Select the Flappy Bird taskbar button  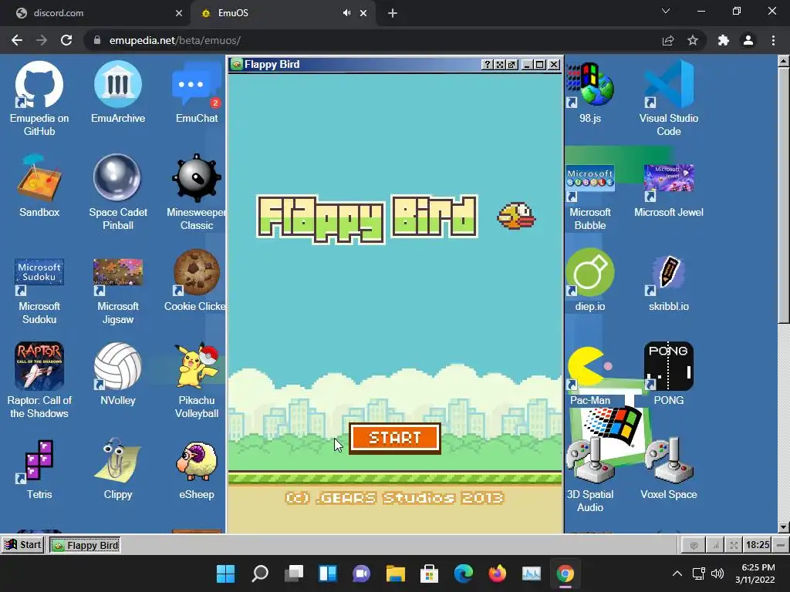(x=85, y=545)
